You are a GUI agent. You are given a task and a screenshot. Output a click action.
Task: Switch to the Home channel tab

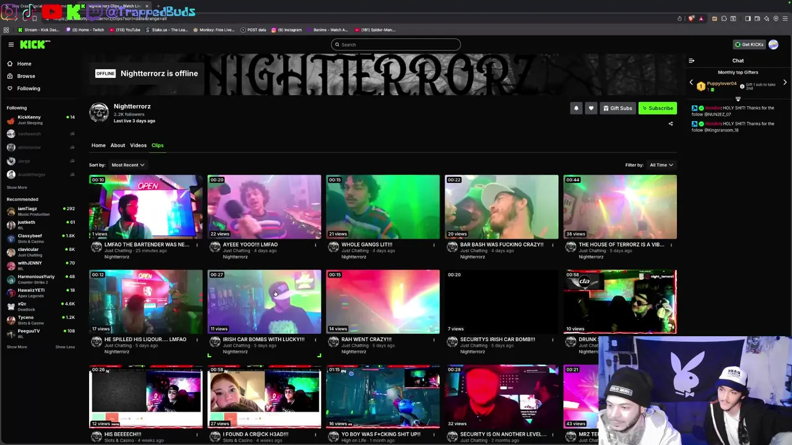click(x=98, y=145)
